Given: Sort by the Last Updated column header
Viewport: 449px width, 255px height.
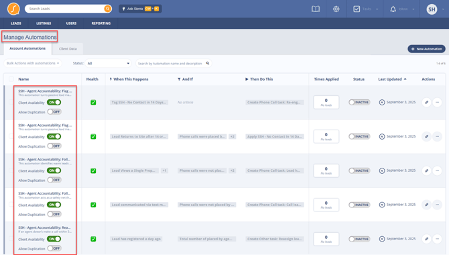Looking at the screenshot, I should [x=390, y=79].
